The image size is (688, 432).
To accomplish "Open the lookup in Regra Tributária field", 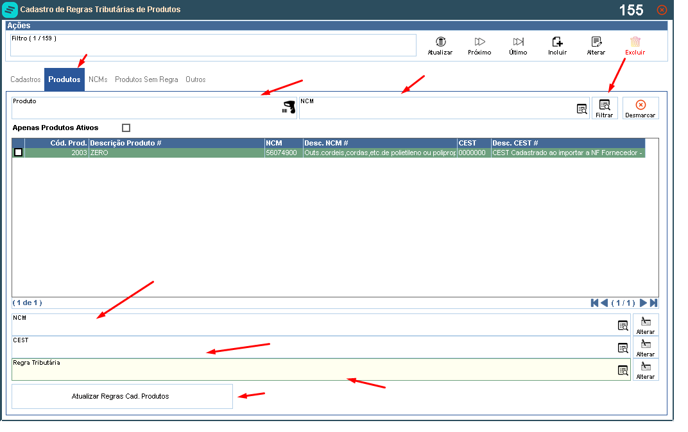I will coord(623,370).
